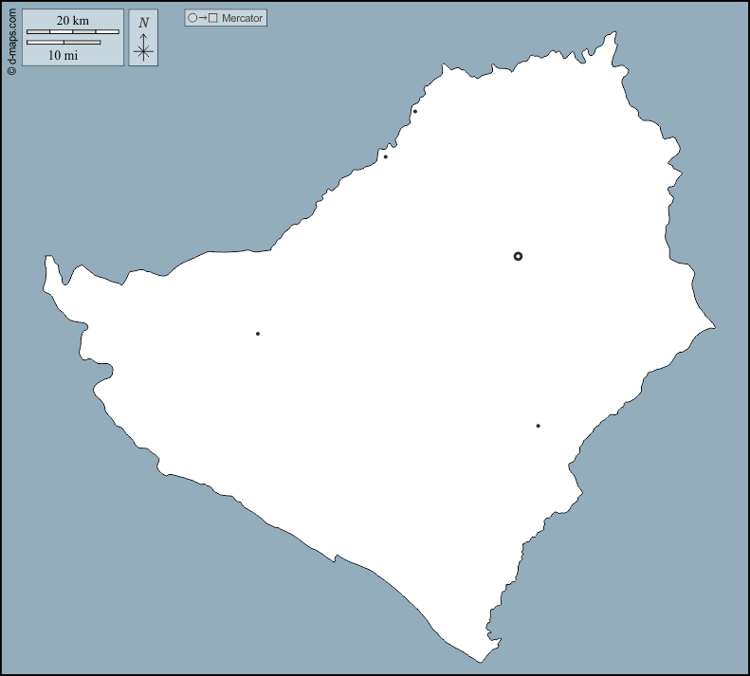Click the square symbol in the Mercator legend
Image resolution: width=750 pixels, height=676 pixels.
[213, 18]
